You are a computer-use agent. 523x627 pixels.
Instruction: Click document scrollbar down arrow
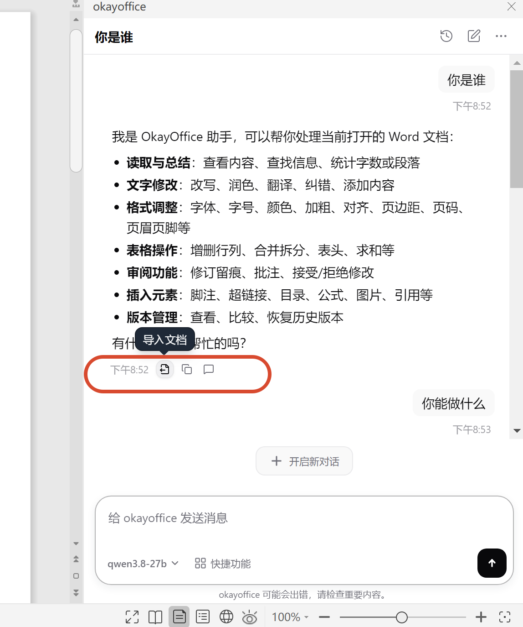point(76,543)
